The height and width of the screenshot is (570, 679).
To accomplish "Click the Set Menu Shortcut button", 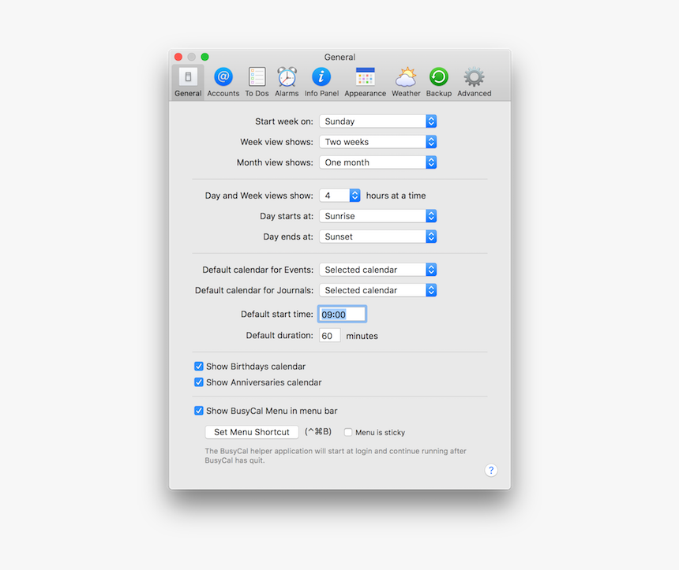I will 251,431.
